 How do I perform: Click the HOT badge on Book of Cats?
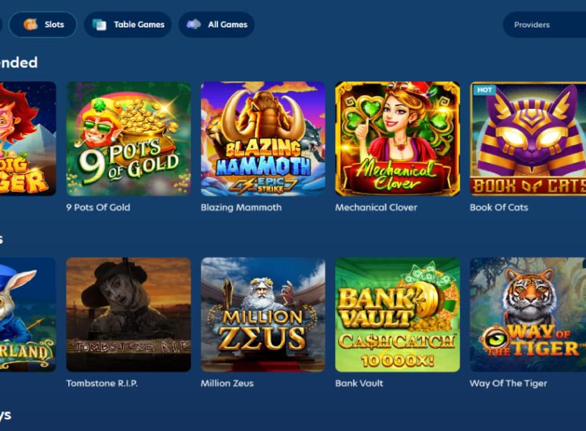pos(484,90)
